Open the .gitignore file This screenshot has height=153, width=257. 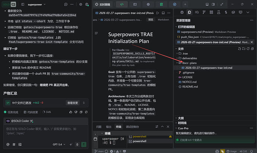(x=188, y=73)
